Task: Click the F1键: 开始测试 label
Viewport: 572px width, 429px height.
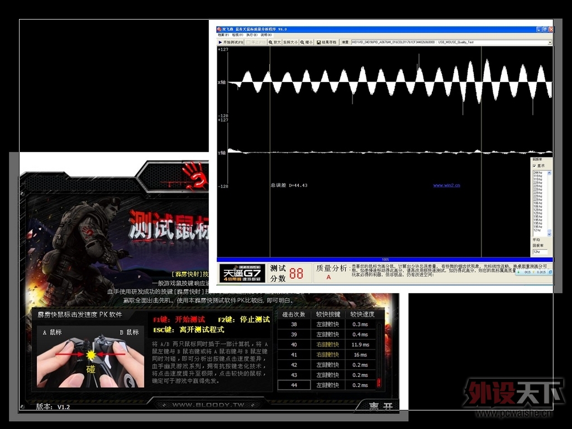Action: click(x=179, y=320)
